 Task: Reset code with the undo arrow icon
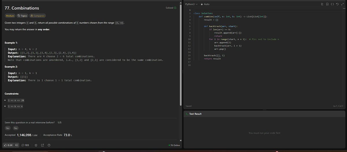(x=337, y=4)
